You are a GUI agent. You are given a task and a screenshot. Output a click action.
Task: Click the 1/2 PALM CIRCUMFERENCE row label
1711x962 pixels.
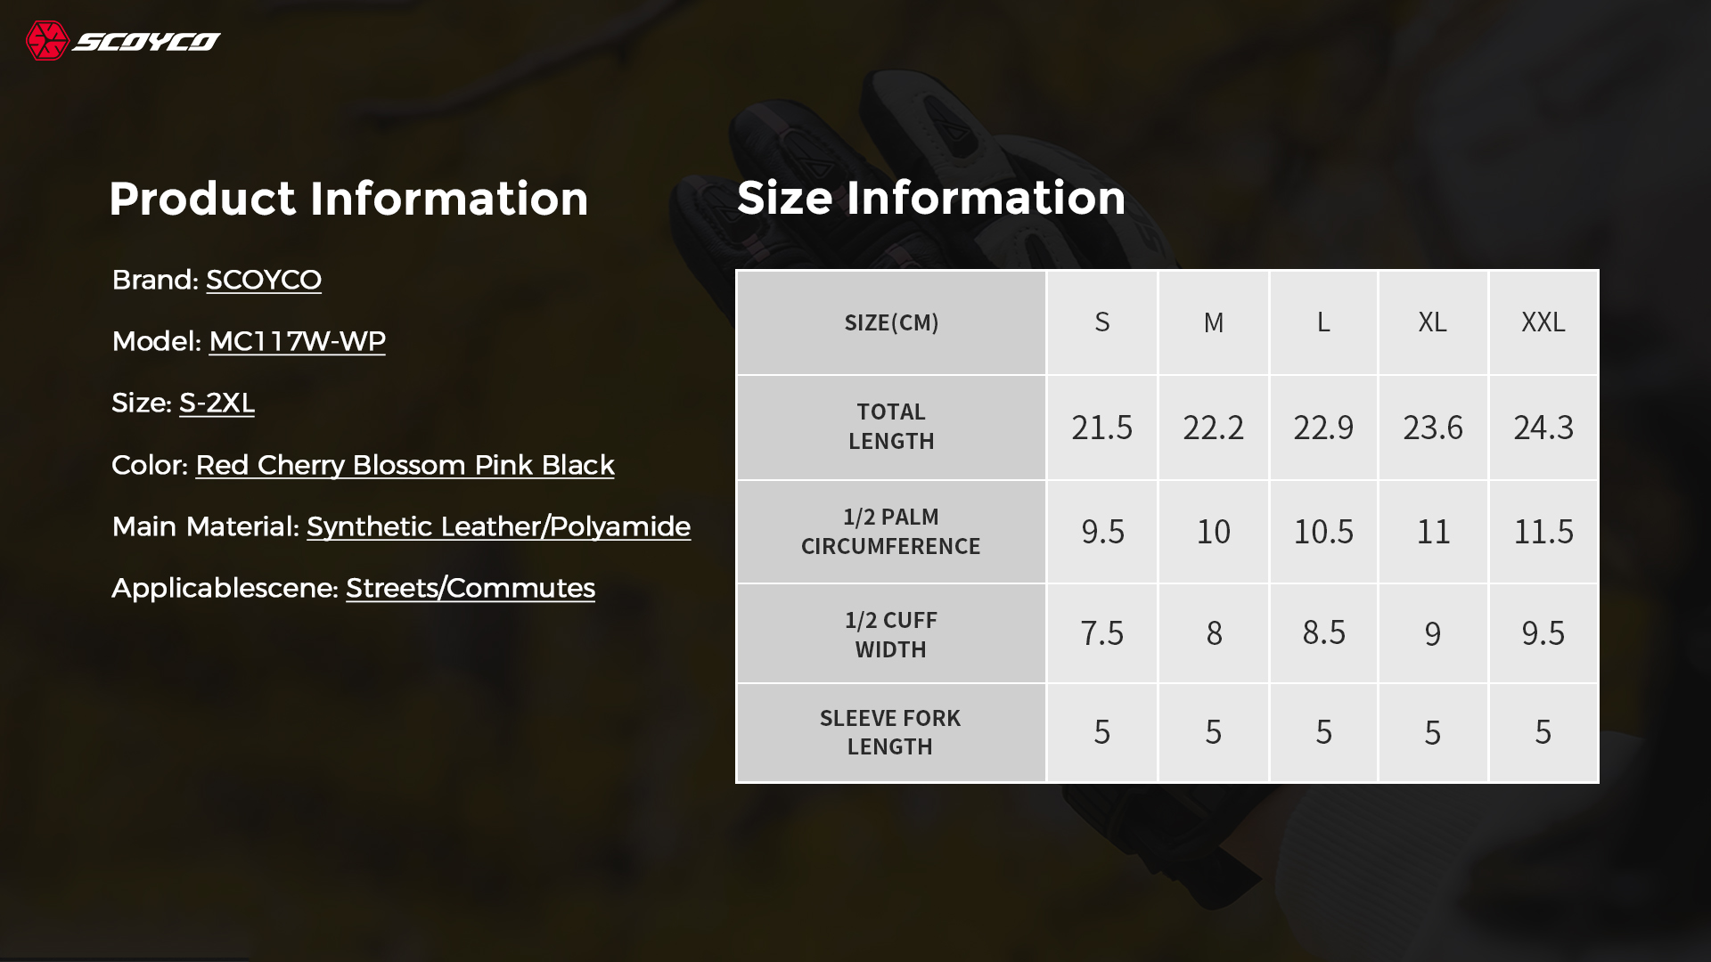pos(891,532)
